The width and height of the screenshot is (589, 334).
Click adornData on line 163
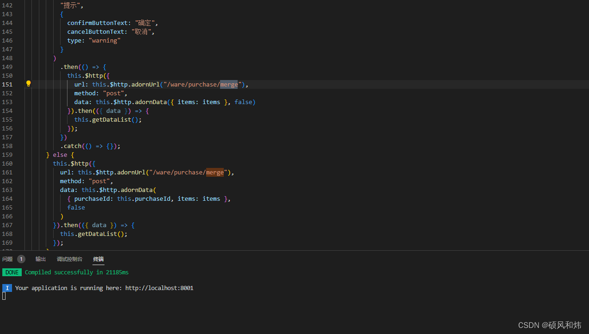[136, 190]
